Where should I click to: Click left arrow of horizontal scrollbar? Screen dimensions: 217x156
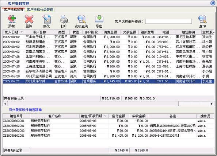click(x=5, y=104)
